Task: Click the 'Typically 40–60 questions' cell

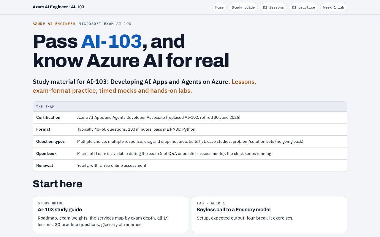Action: (136, 129)
